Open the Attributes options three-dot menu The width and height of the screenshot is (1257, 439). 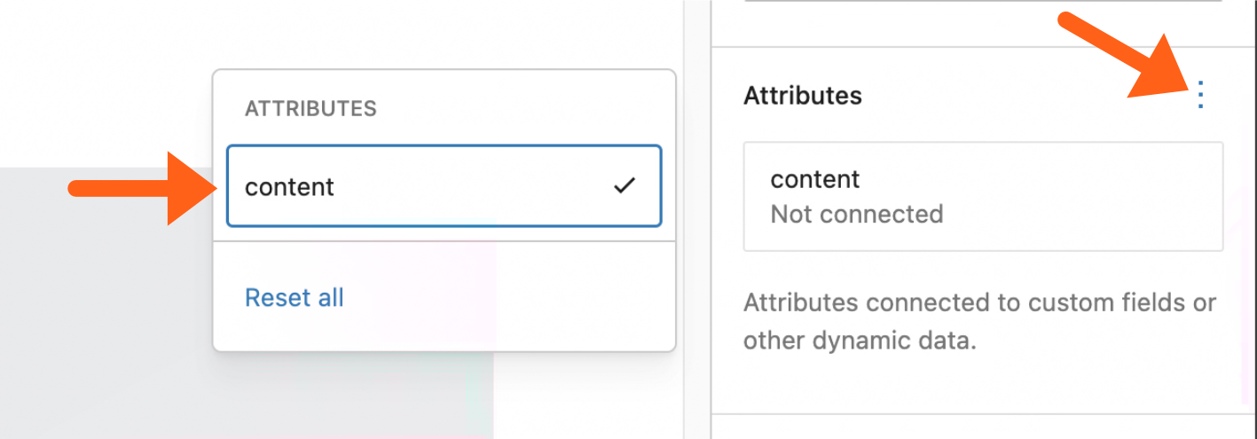1200,94
